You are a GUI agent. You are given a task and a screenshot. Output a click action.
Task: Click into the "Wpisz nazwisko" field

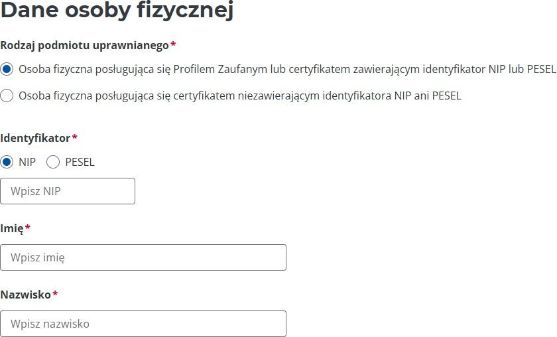click(x=143, y=324)
